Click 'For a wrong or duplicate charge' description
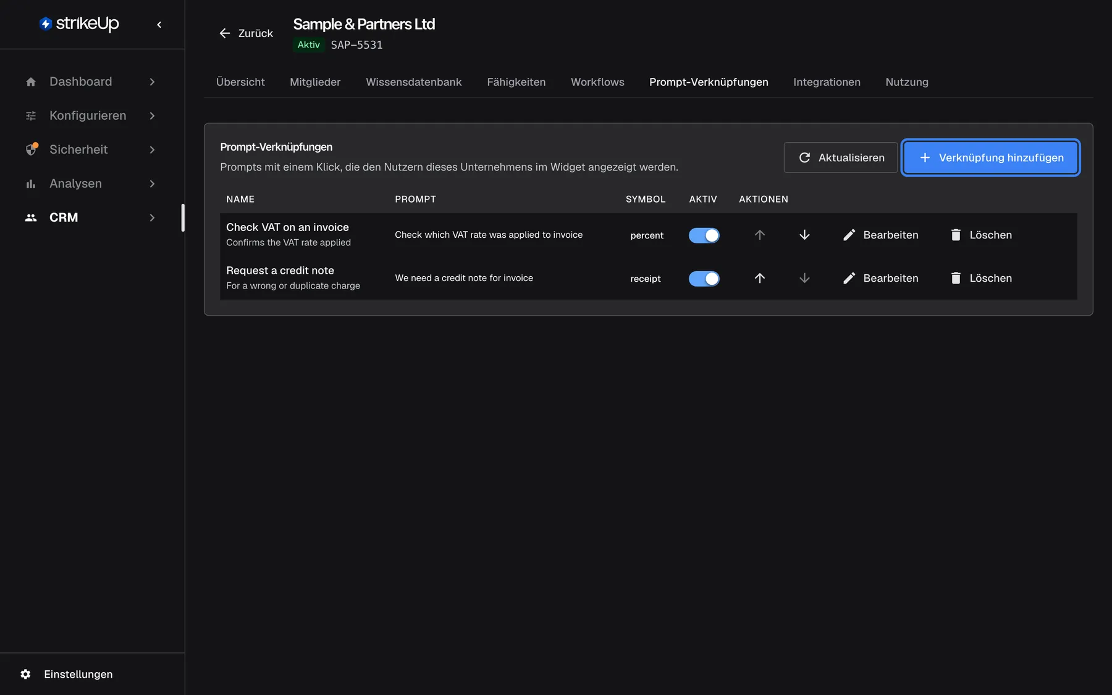Screen dimensions: 1112x695 [x=293, y=285]
